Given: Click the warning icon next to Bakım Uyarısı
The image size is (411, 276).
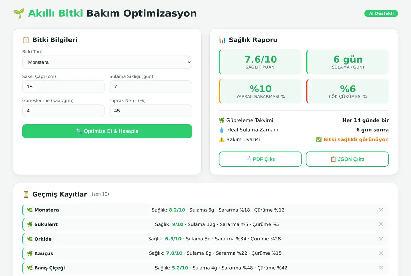Looking at the screenshot, I should click(222, 139).
